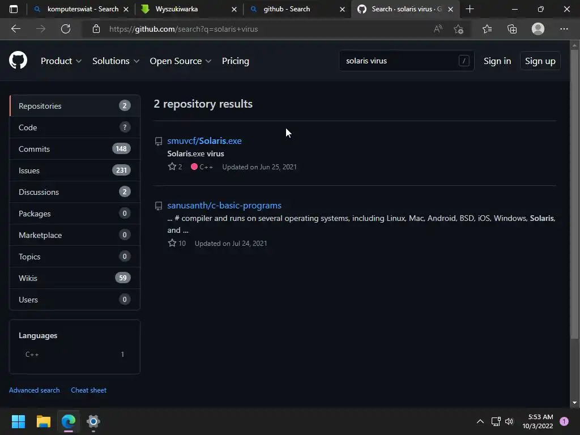Select Topics filter in sidebar
Image resolution: width=580 pixels, height=435 pixels.
[75, 257]
